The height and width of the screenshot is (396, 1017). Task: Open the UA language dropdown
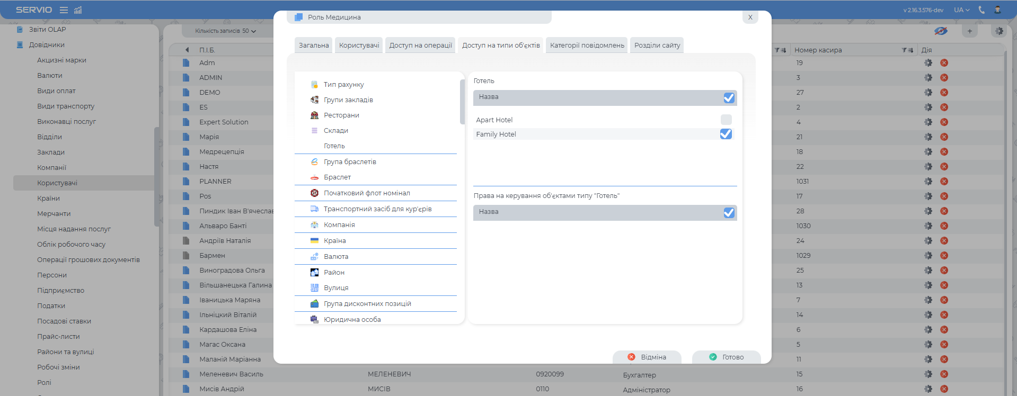pyautogui.click(x=961, y=10)
